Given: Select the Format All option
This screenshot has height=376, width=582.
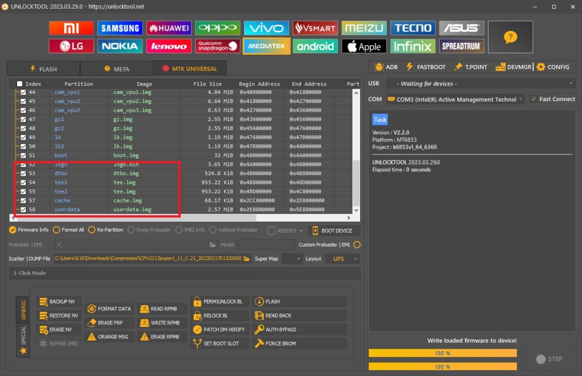Looking at the screenshot, I should click(x=68, y=230).
